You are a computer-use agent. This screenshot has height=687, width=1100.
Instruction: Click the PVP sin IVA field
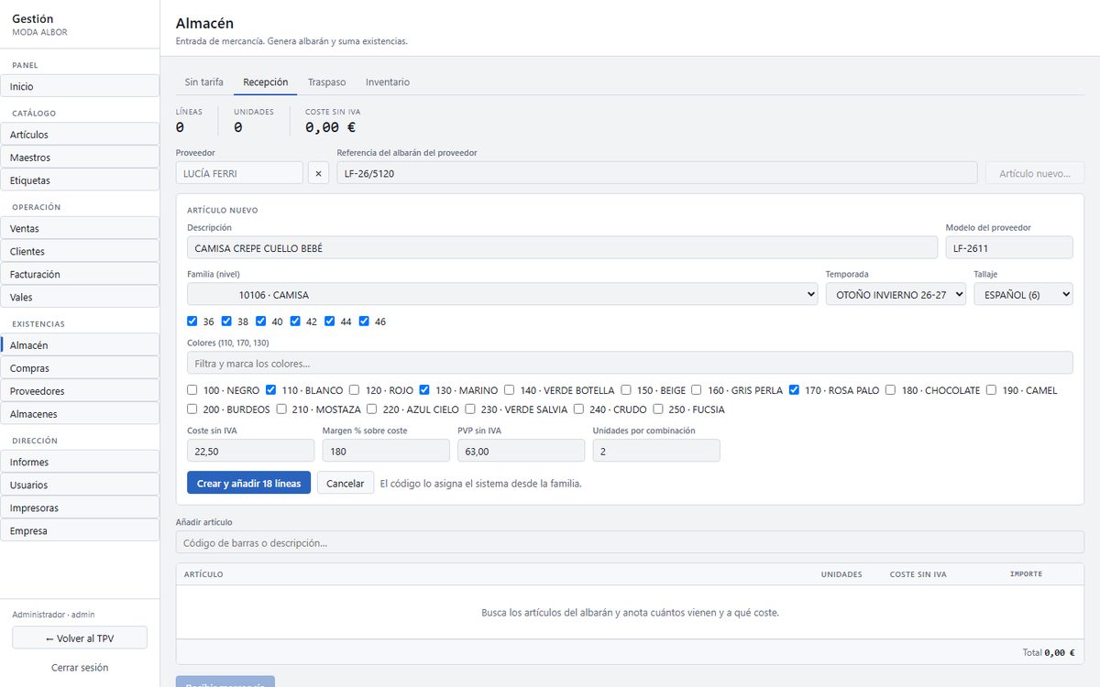point(521,451)
